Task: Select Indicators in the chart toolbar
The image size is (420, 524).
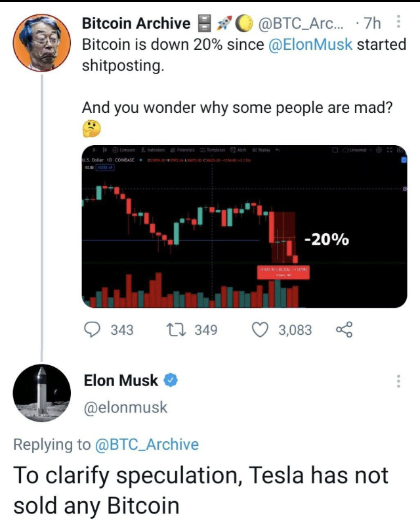Action: tap(153, 150)
